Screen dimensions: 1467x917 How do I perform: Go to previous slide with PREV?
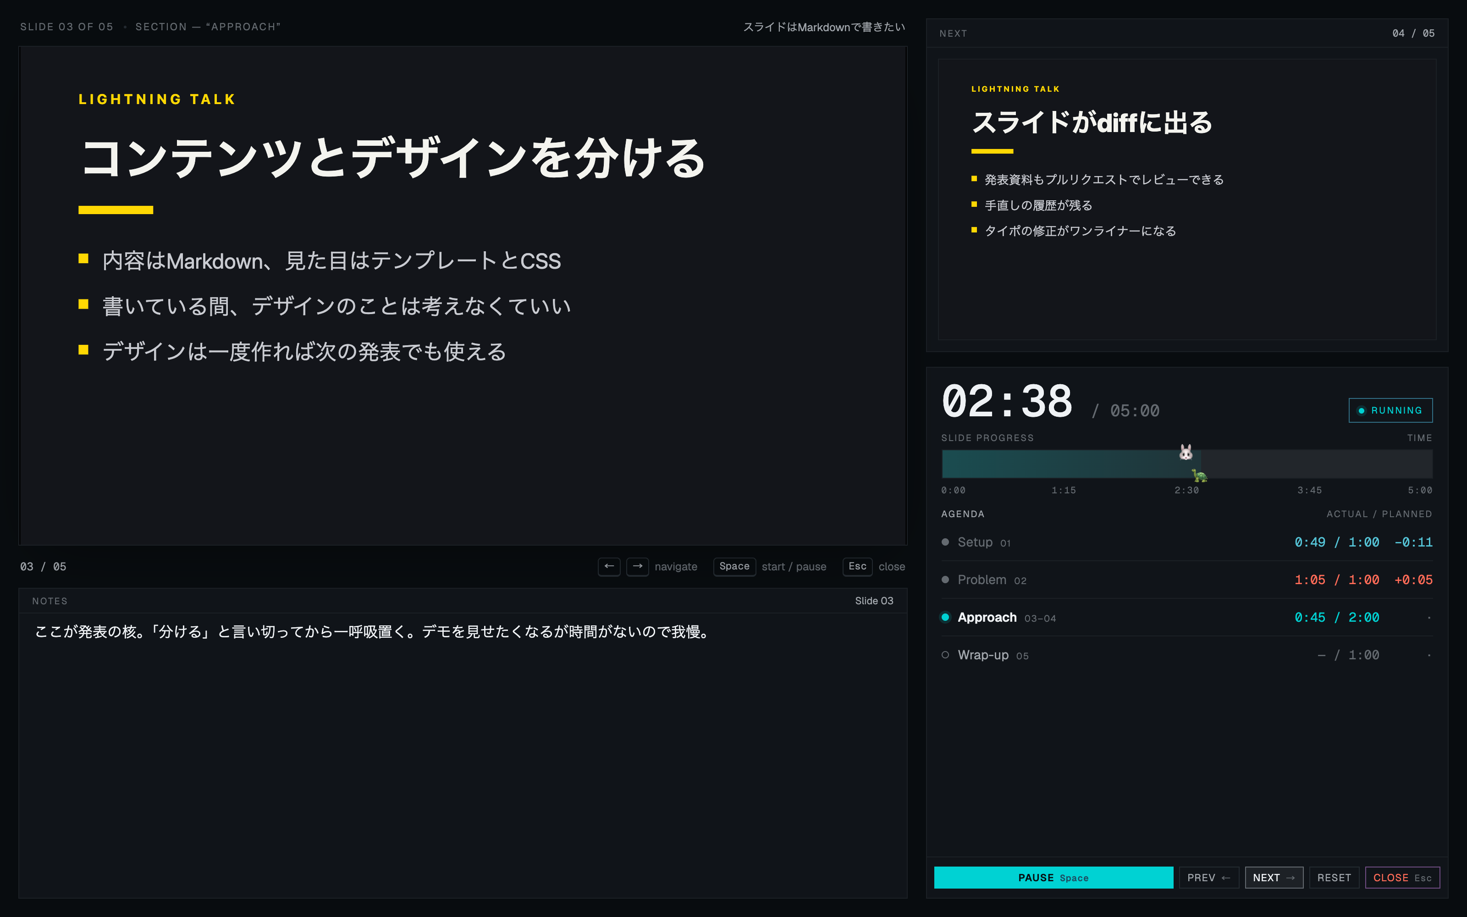point(1209,878)
